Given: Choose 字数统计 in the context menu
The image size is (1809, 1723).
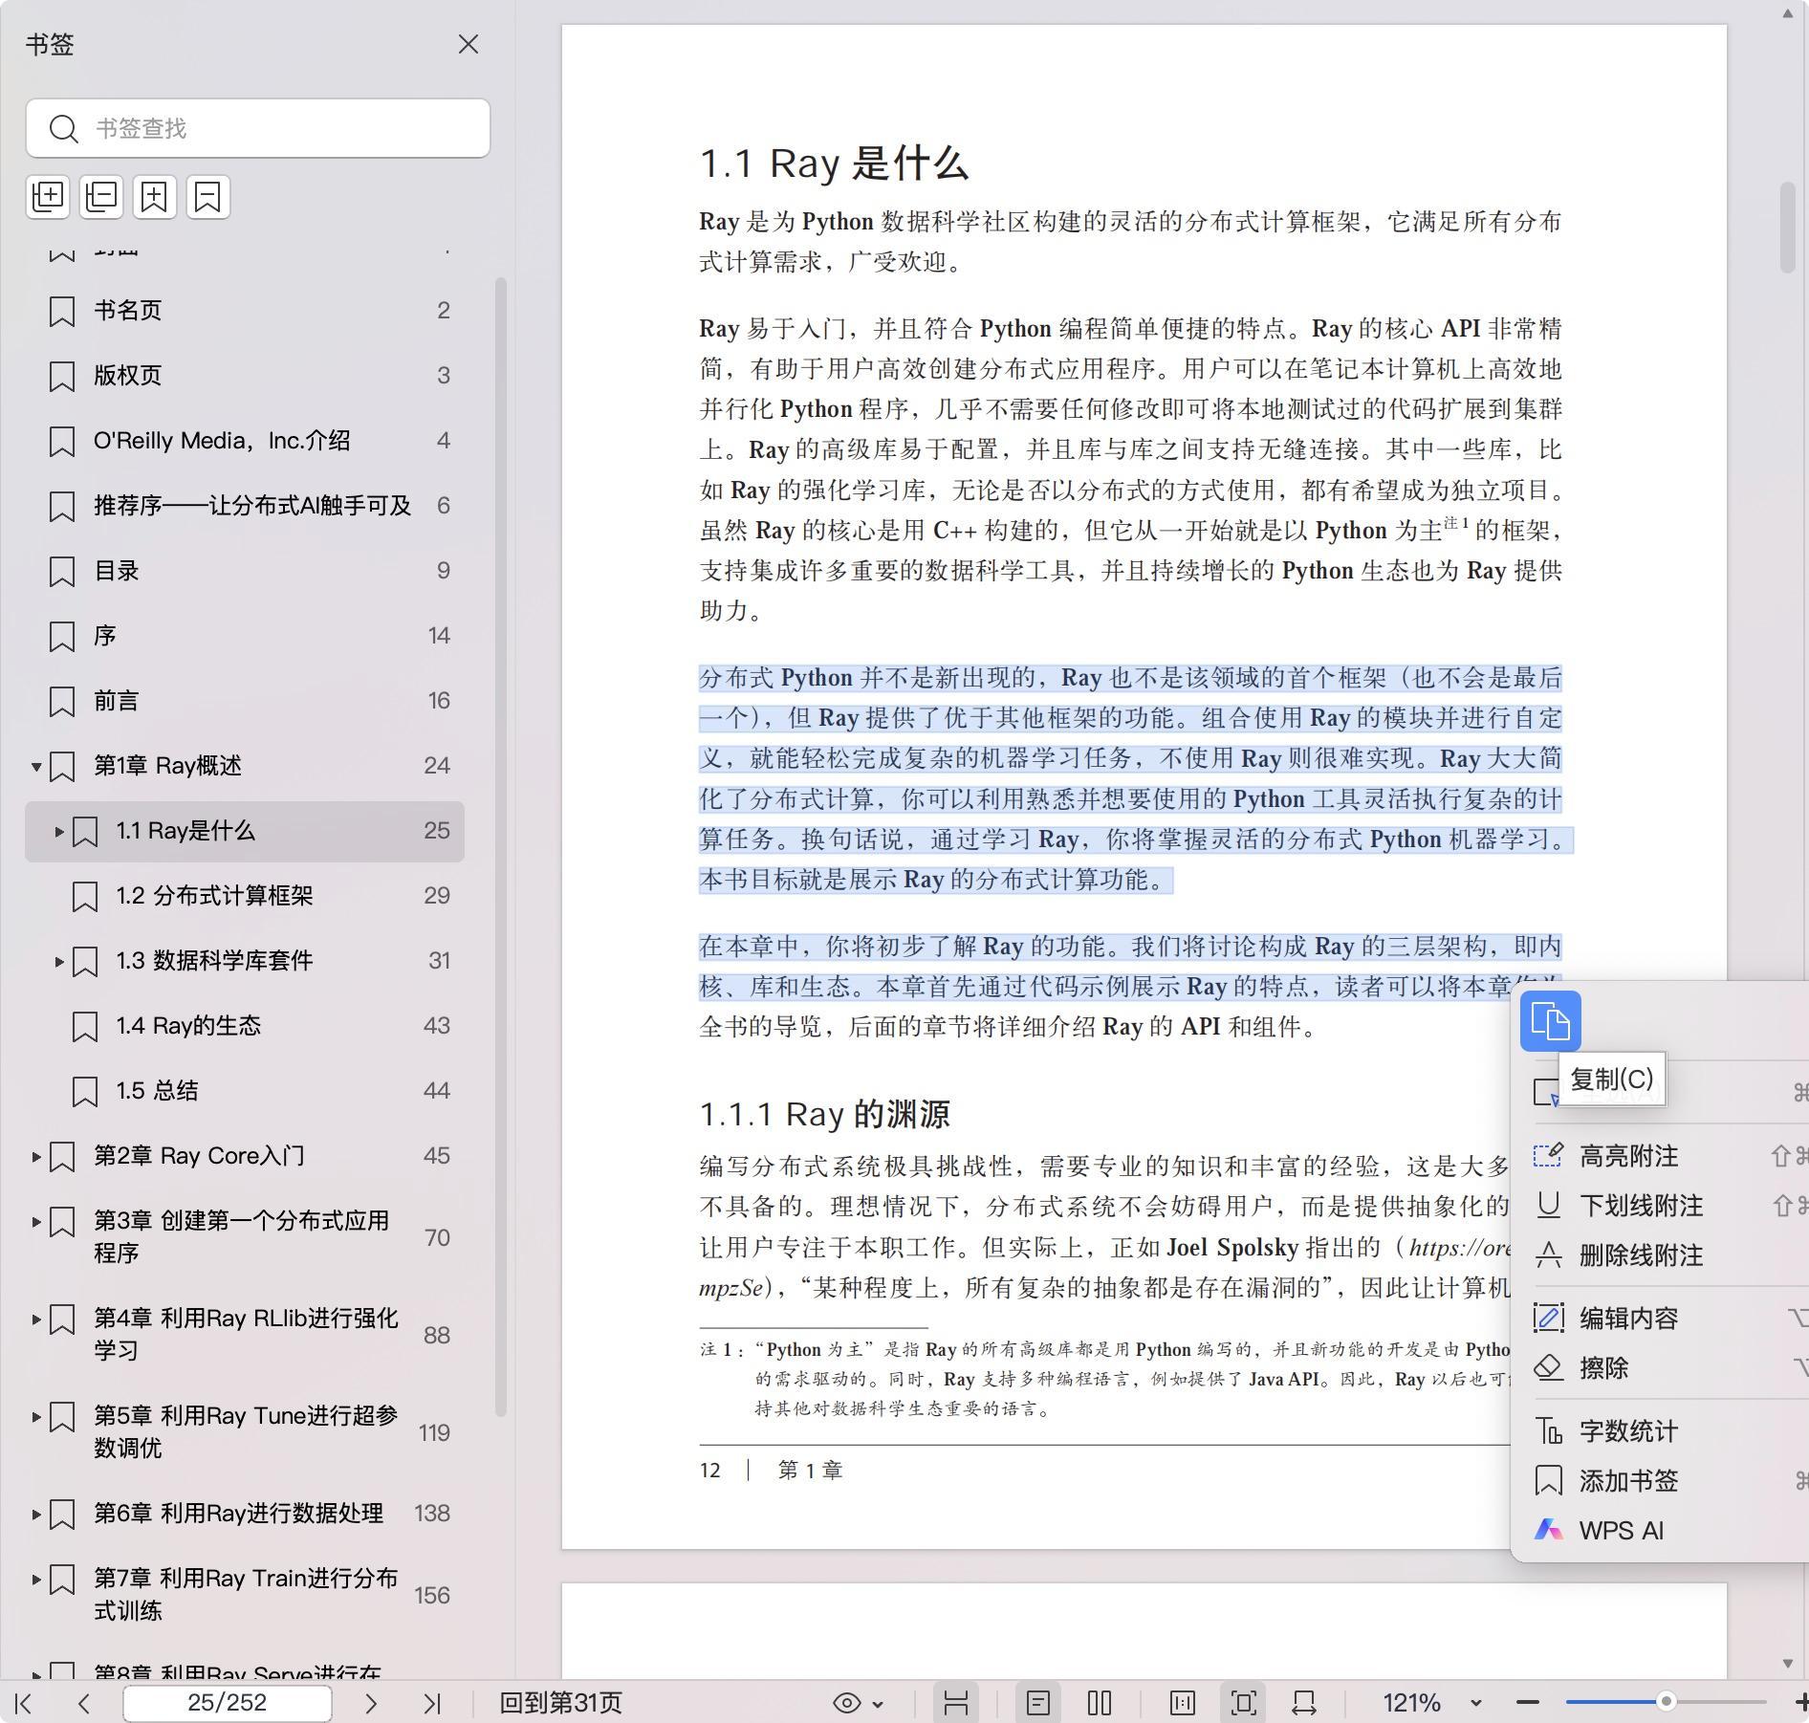Looking at the screenshot, I should point(1628,1431).
